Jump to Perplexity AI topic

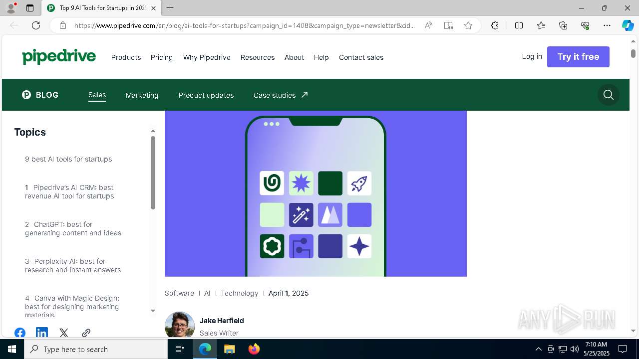73,265
